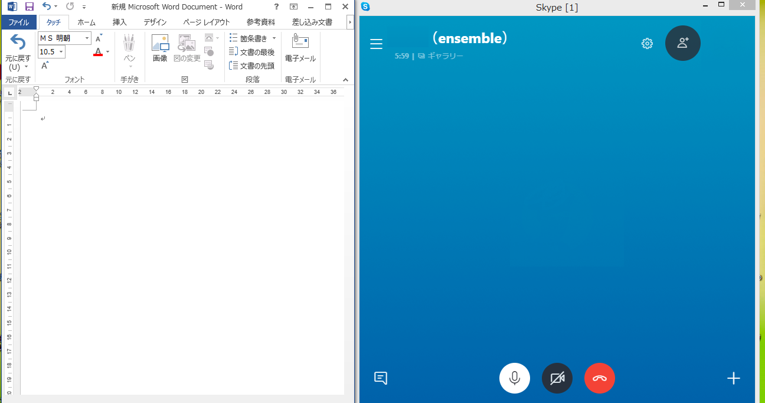
Task: Click the 図の変更 change picture button
Action: (x=187, y=48)
